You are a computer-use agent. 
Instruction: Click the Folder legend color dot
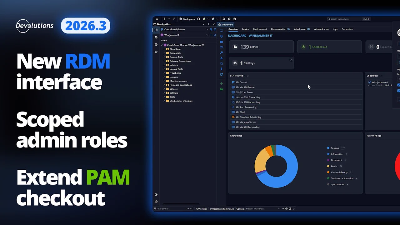(328, 166)
